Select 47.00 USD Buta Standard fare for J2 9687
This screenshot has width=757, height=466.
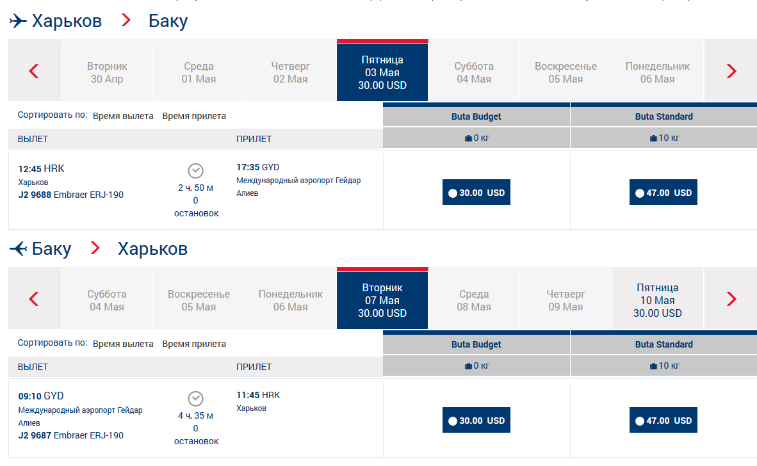[663, 421]
